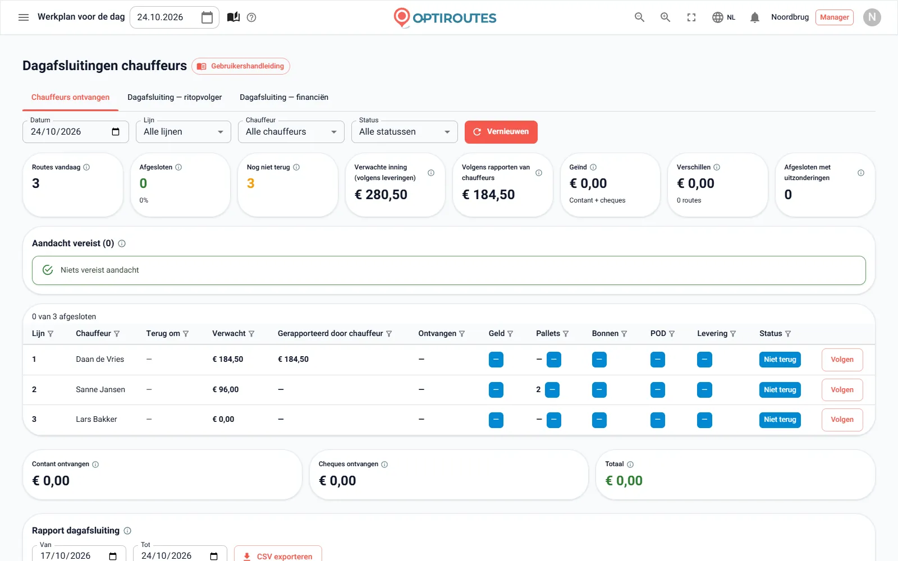This screenshot has height=561, width=898.
Task: Toggle Geld indicator for Lars Bakker
Action: pos(496,420)
